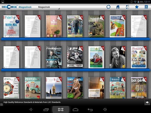Screen dimensions: 151x113
Task: Open the bor és pár pálinka magazine
Action: (139, 88)
